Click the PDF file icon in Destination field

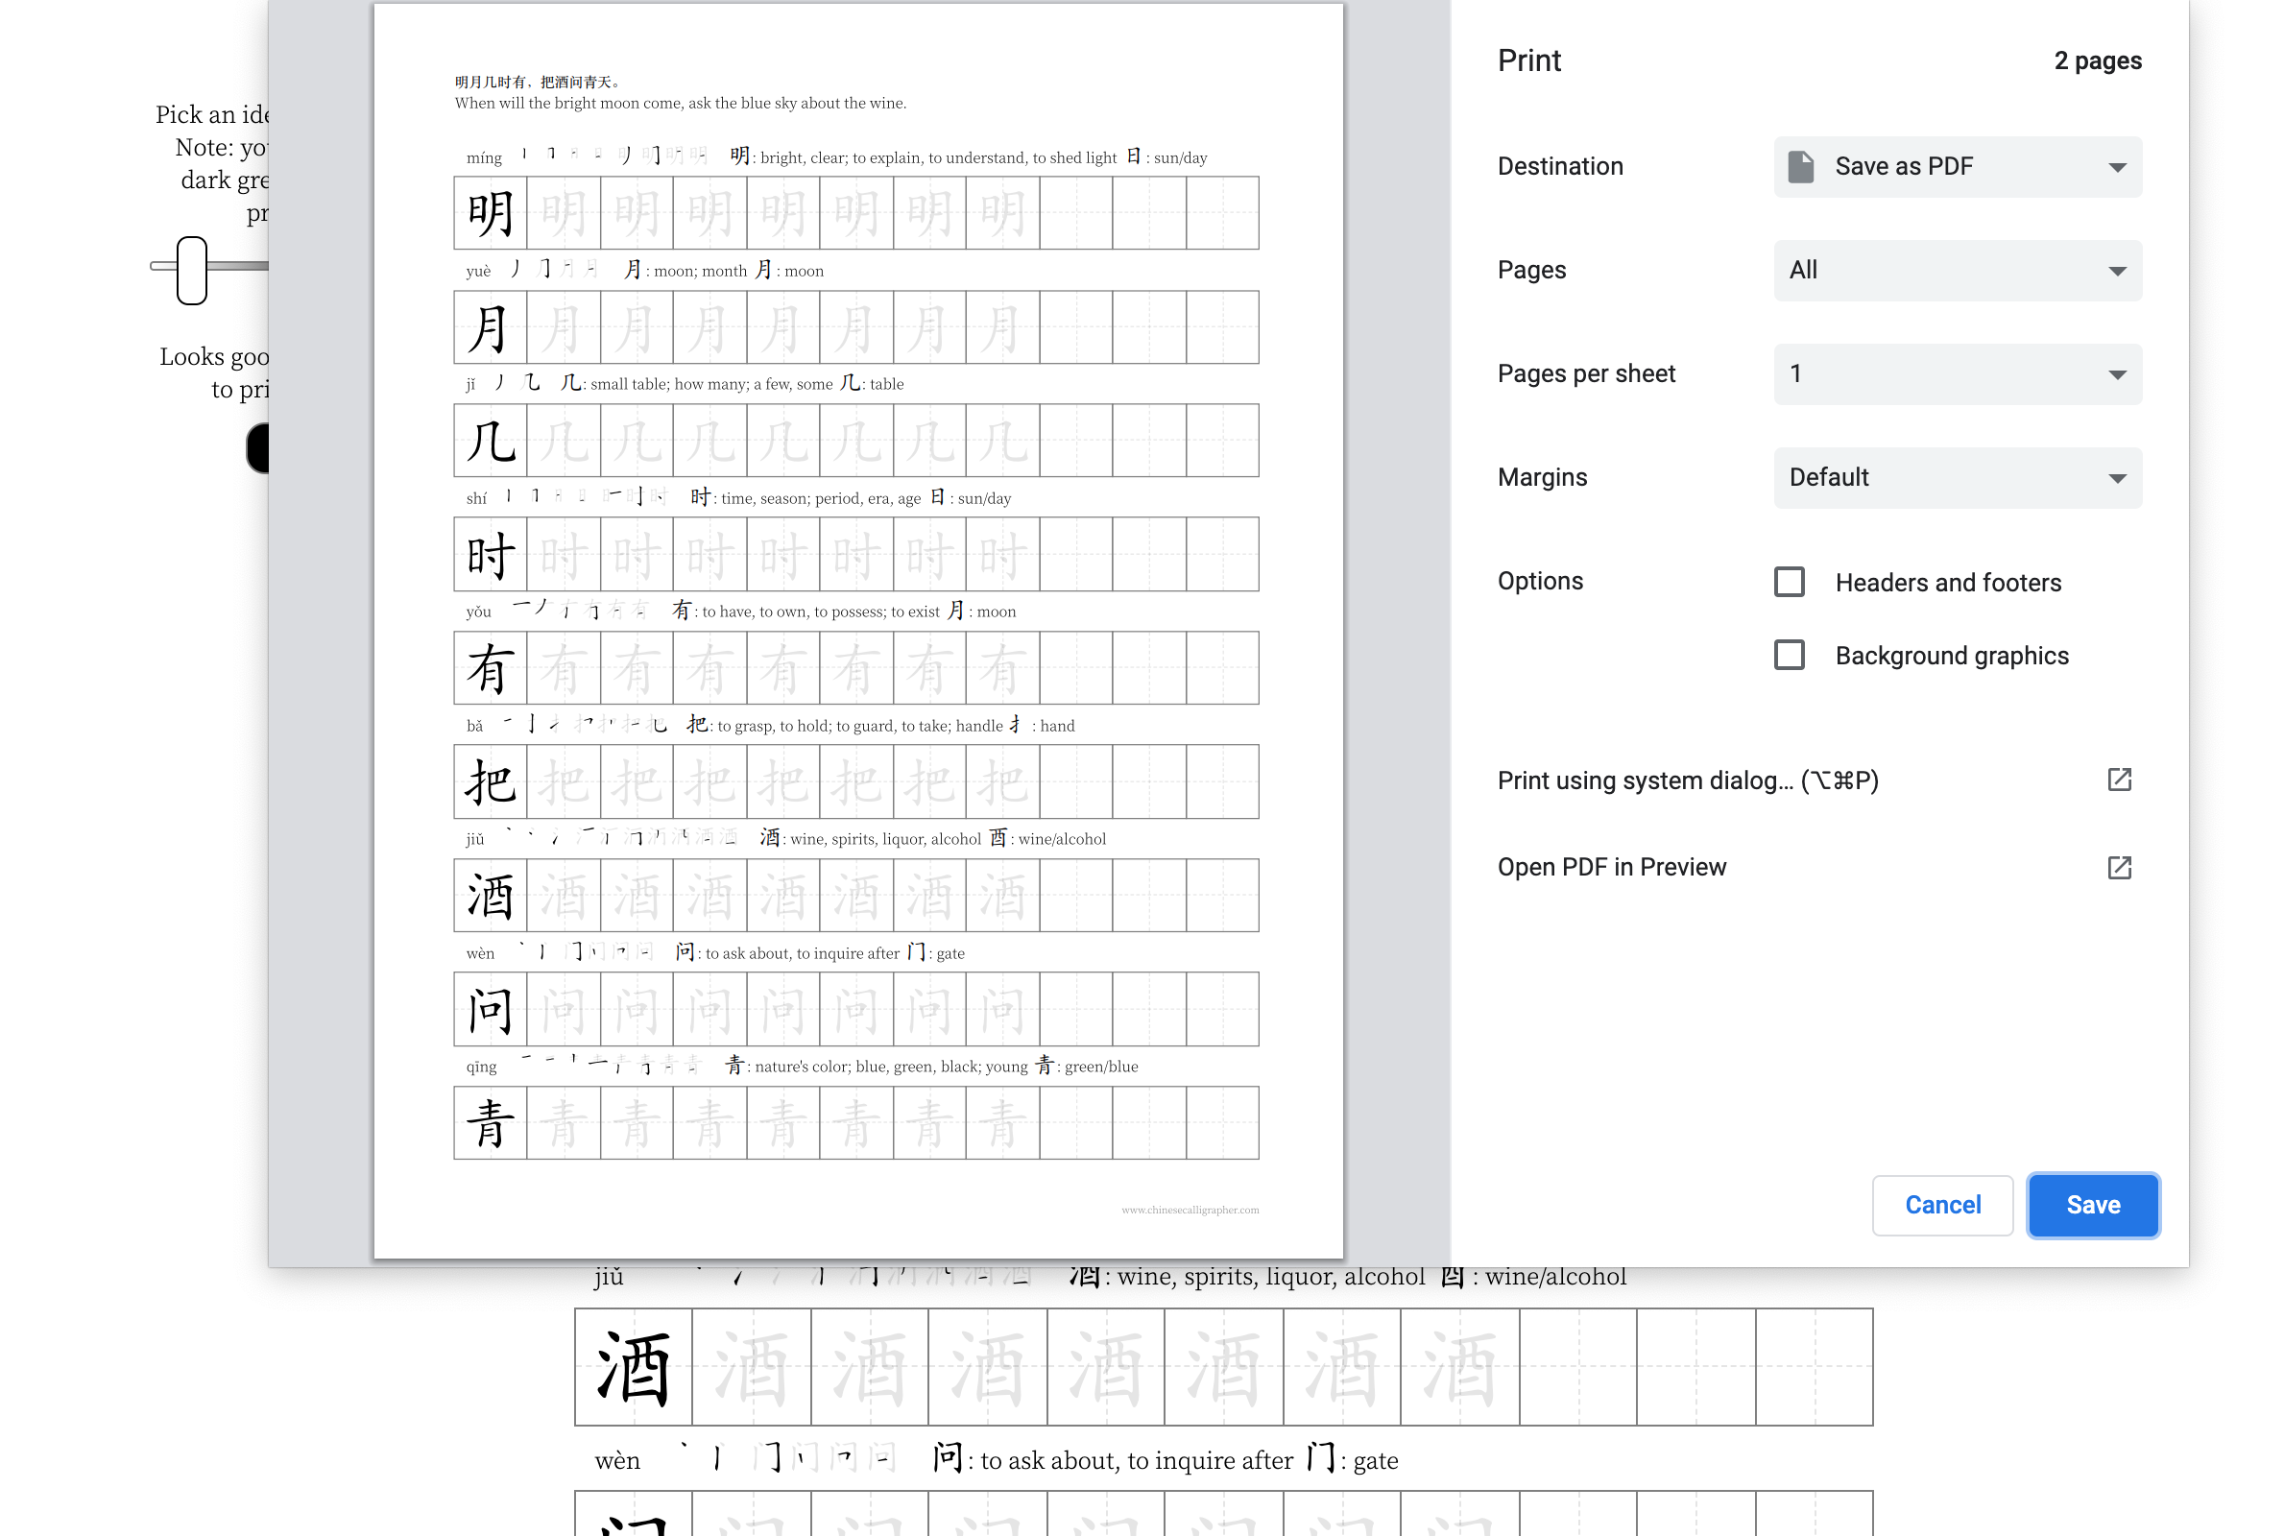[x=1800, y=166]
